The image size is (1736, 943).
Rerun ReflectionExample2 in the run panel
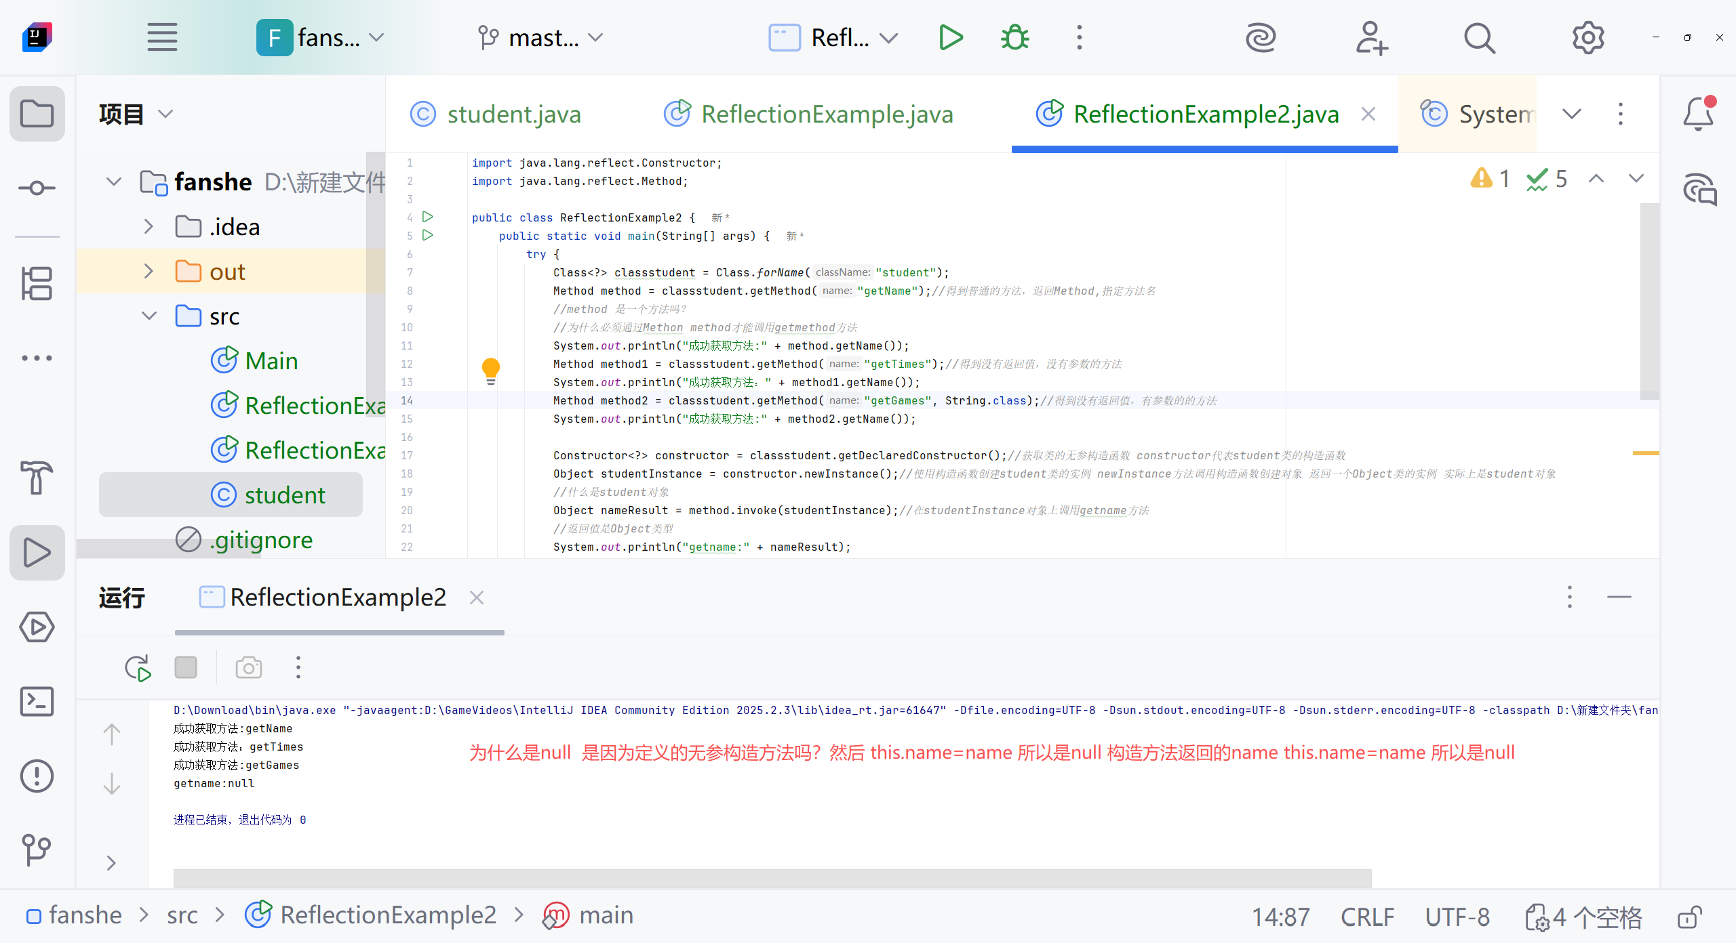pos(138,668)
